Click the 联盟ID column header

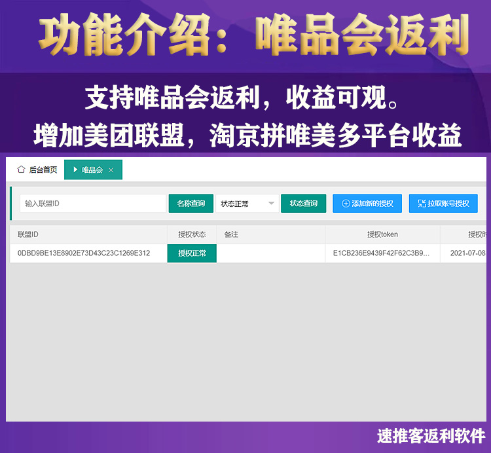[88, 234]
